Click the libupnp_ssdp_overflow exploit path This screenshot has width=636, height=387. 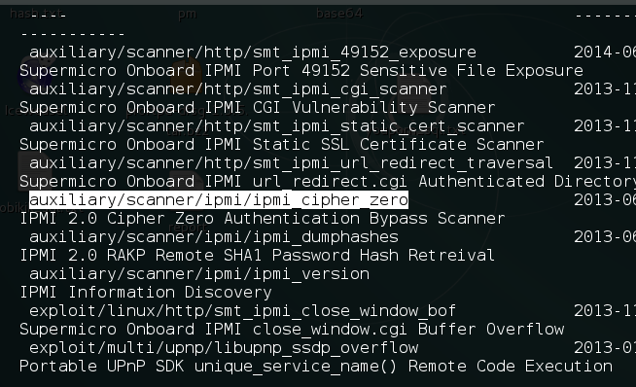(224, 348)
